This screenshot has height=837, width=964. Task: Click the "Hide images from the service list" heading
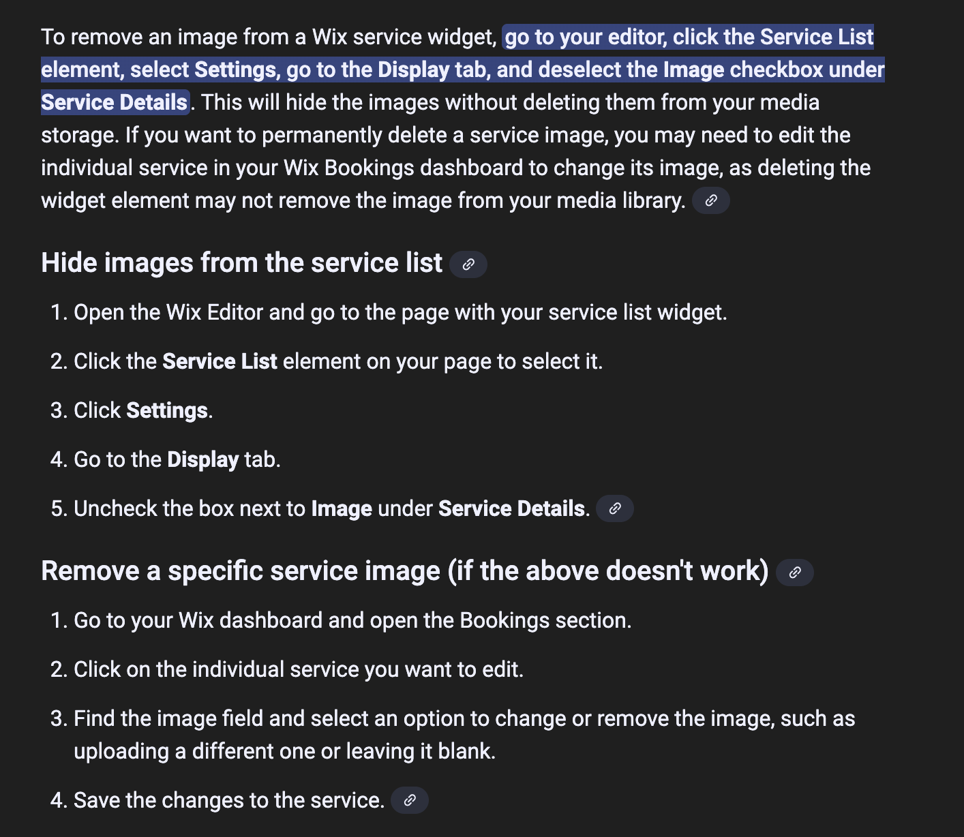241,263
